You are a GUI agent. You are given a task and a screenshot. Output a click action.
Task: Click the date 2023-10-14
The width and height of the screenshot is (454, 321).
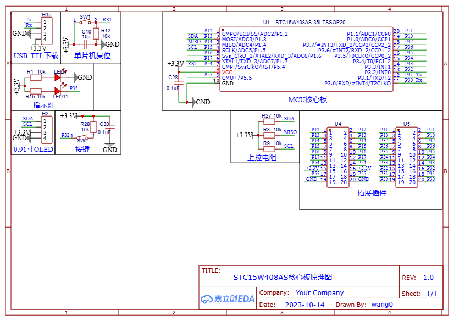pyautogui.click(x=304, y=305)
